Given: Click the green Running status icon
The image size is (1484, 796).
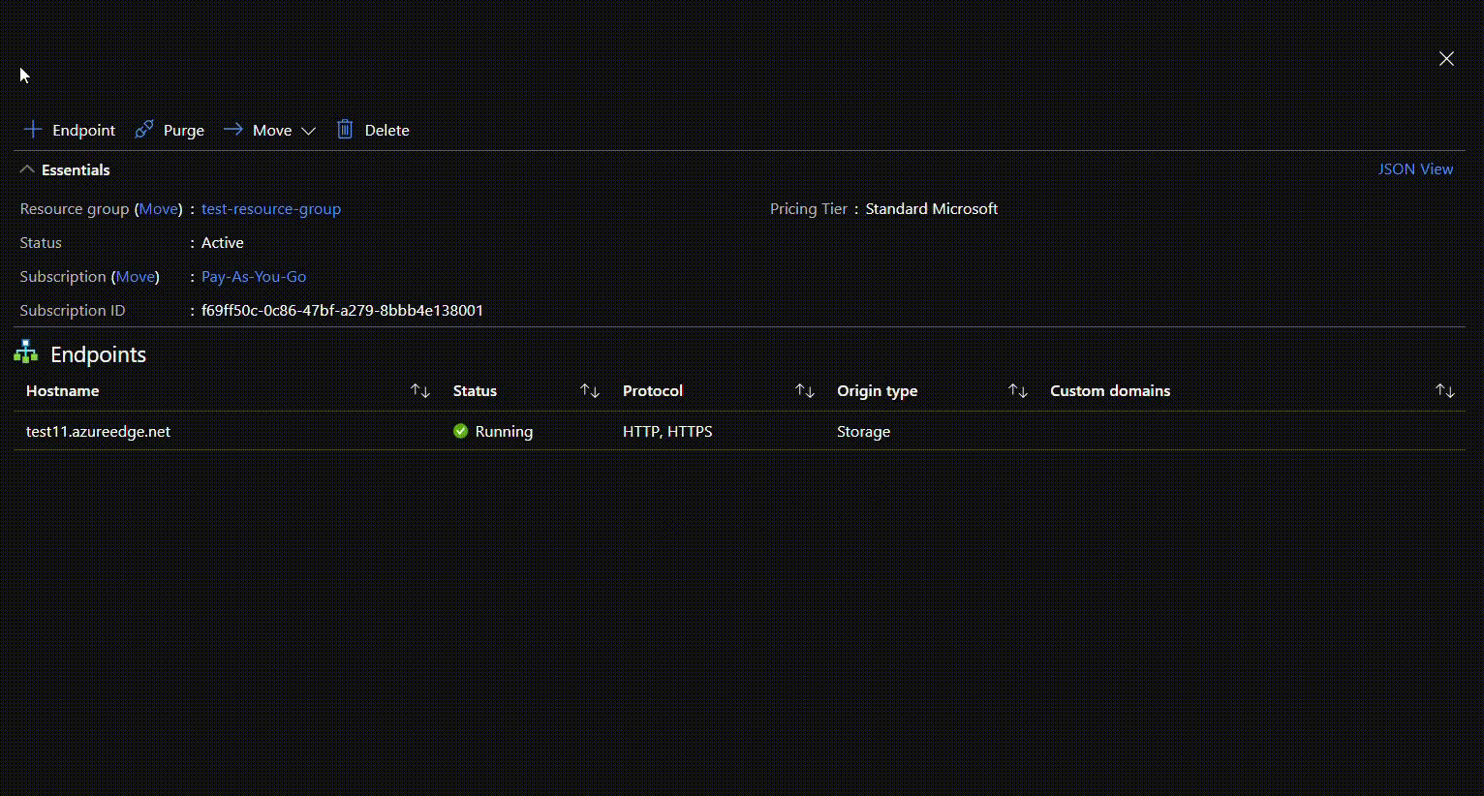Looking at the screenshot, I should (461, 432).
